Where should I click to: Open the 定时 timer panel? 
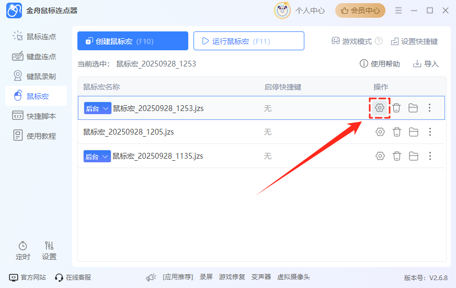click(x=22, y=251)
